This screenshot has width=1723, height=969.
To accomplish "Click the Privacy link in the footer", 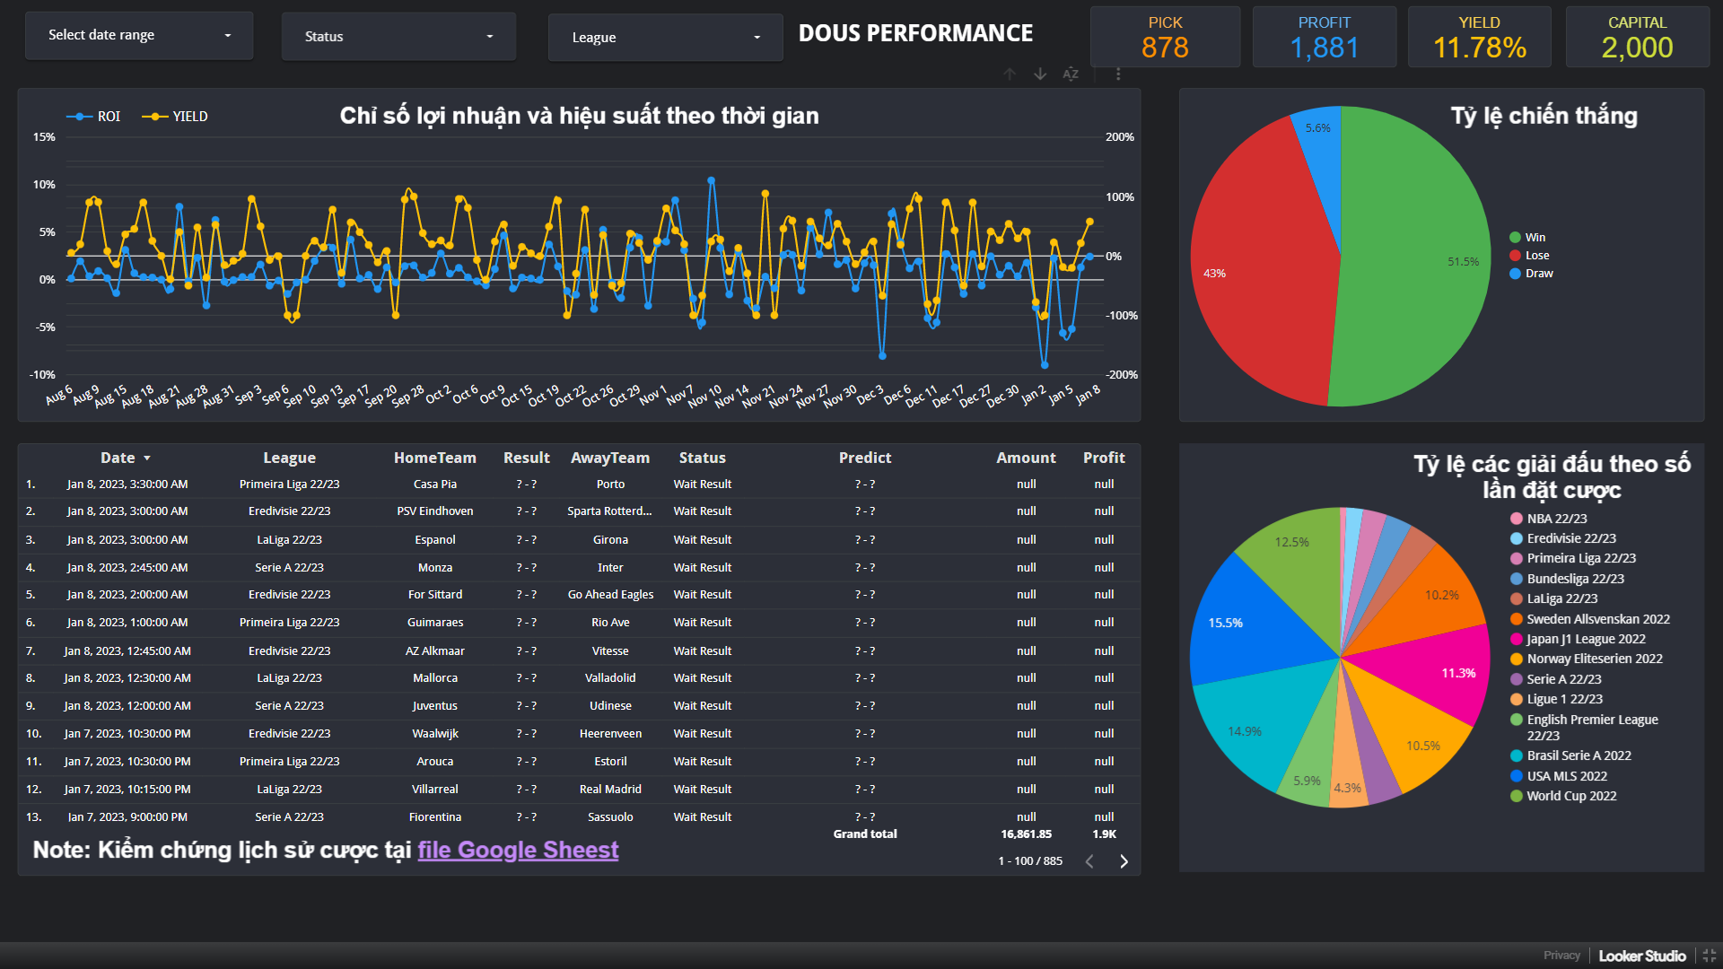I will point(1561,956).
